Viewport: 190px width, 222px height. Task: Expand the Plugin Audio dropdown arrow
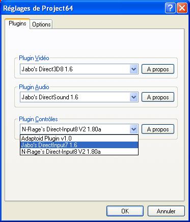[x=133, y=97]
